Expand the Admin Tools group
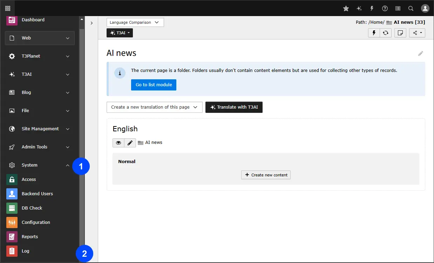This screenshot has width=434, height=263. [40, 147]
